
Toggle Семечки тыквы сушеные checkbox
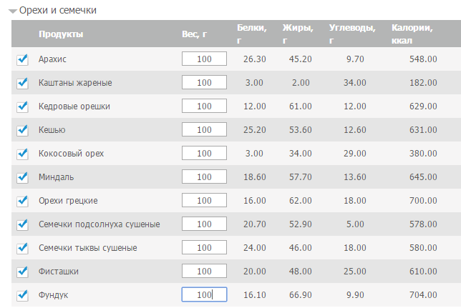[x=22, y=248]
